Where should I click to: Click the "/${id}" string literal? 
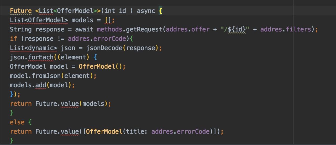click(x=235, y=30)
